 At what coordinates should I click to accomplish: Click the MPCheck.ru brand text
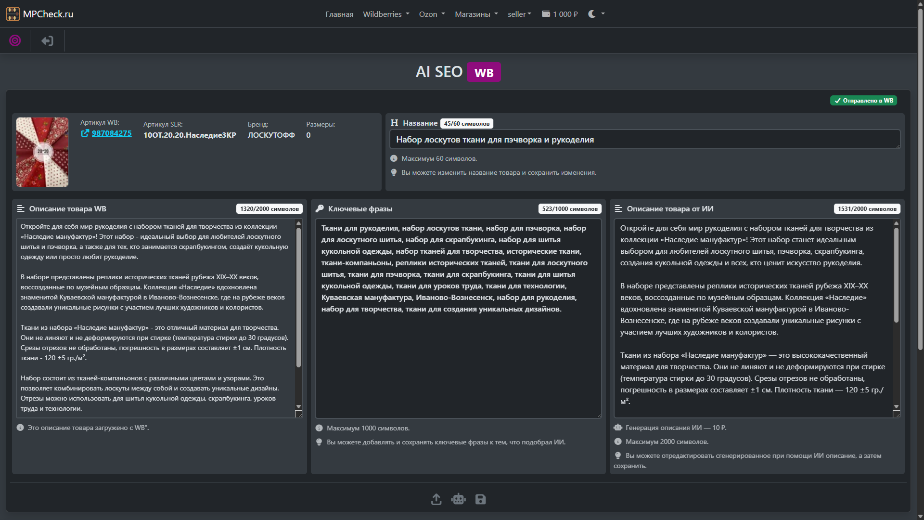[x=48, y=14]
